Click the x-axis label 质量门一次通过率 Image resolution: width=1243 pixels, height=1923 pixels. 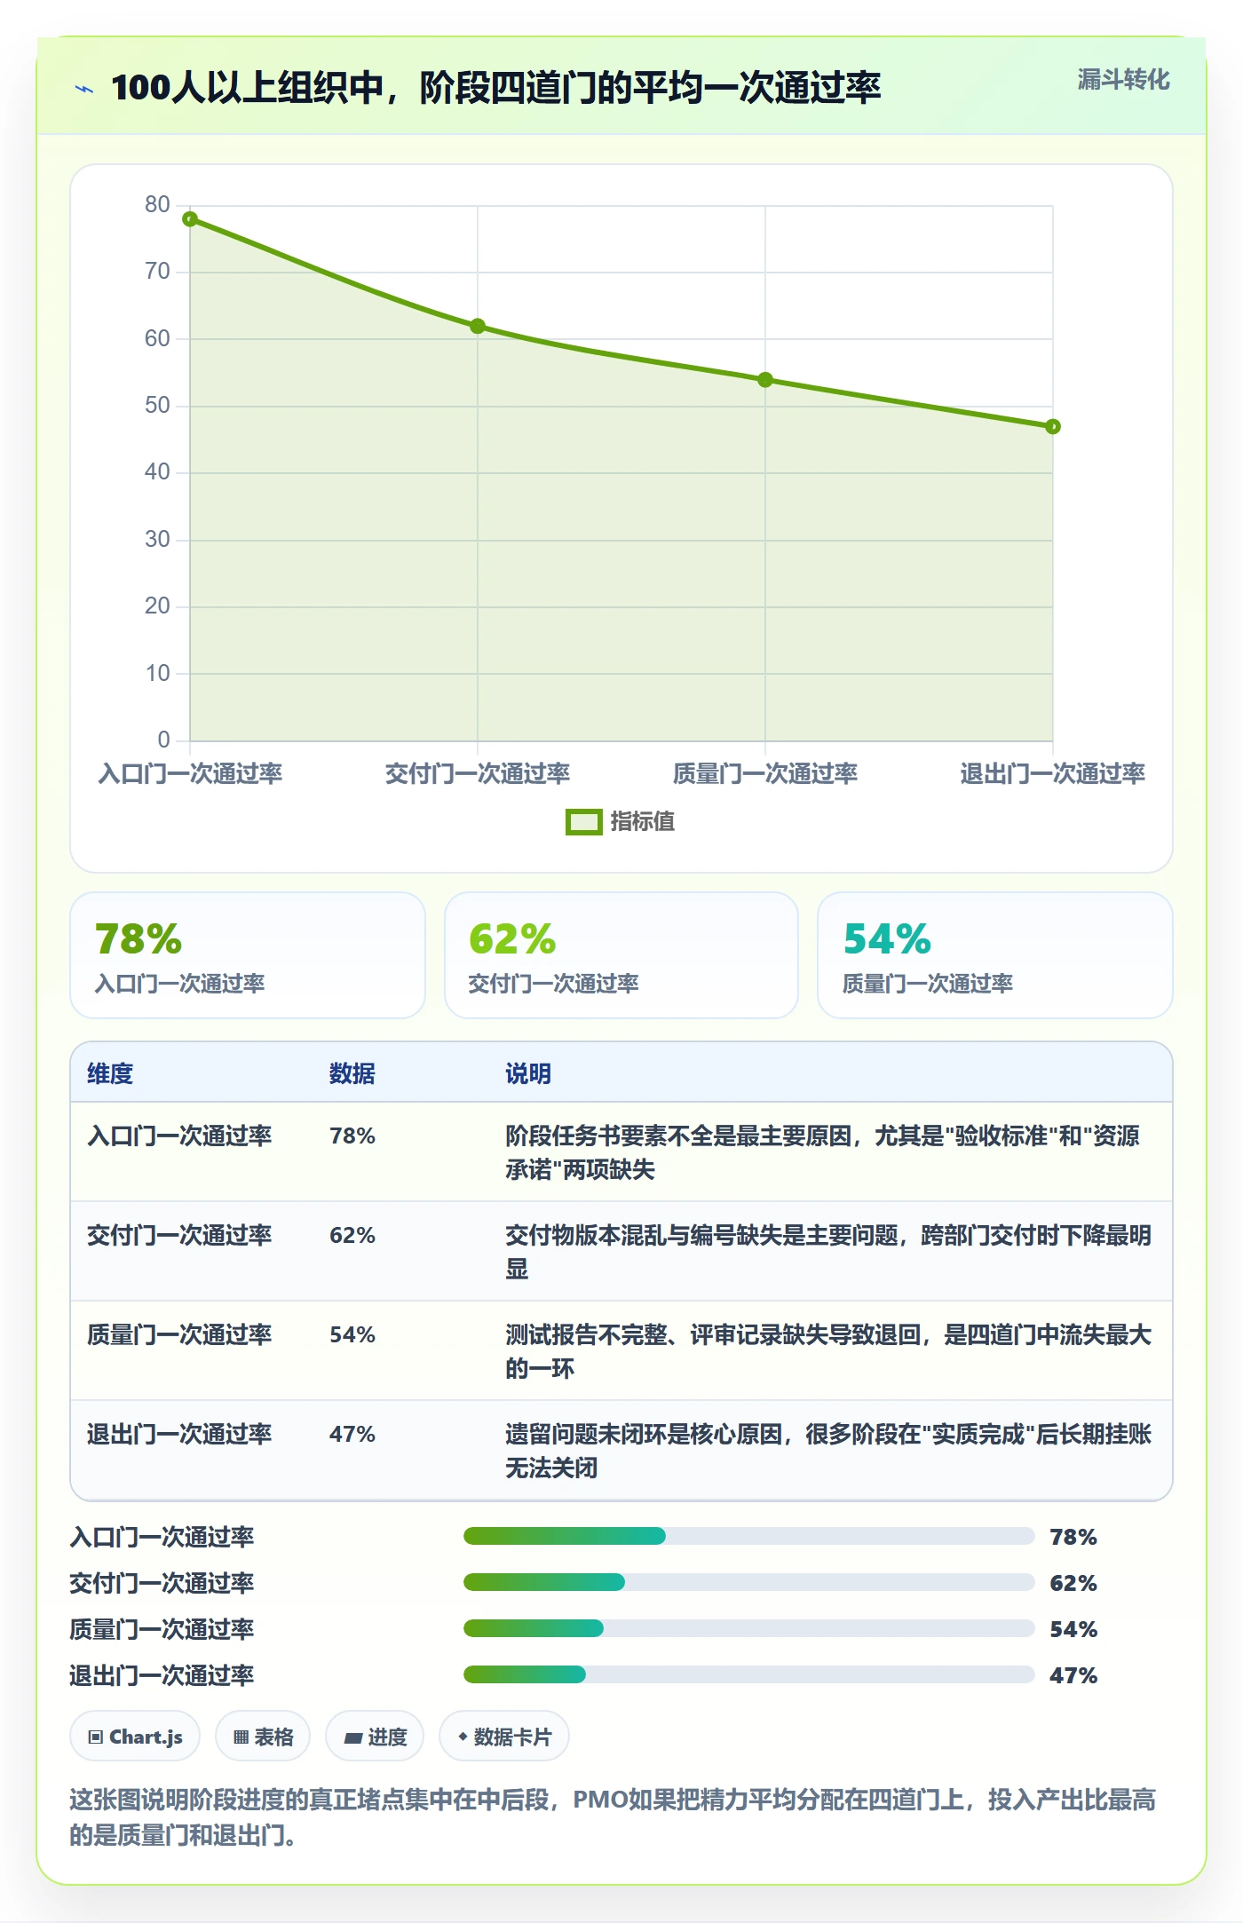pyautogui.click(x=765, y=773)
